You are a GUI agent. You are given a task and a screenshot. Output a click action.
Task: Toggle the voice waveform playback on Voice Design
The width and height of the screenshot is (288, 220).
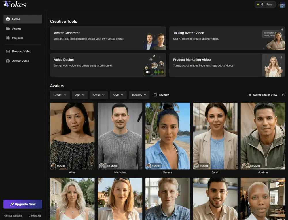tap(148, 72)
